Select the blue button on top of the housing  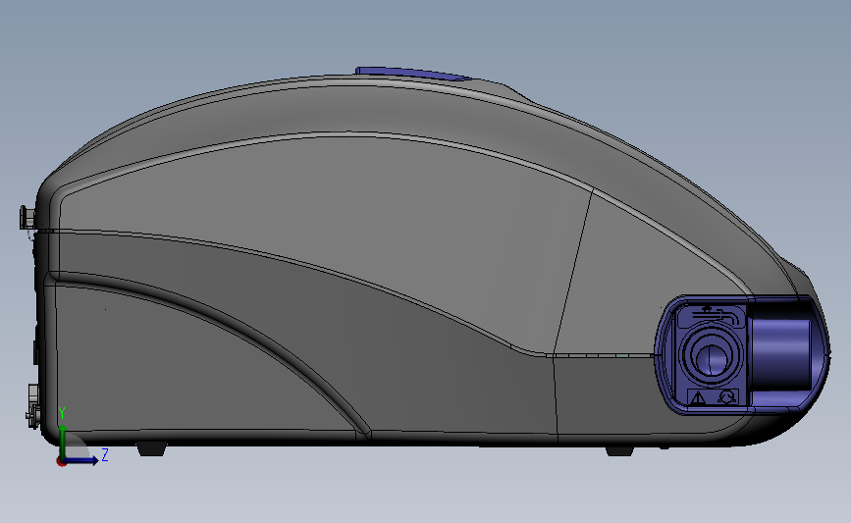click(x=411, y=74)
